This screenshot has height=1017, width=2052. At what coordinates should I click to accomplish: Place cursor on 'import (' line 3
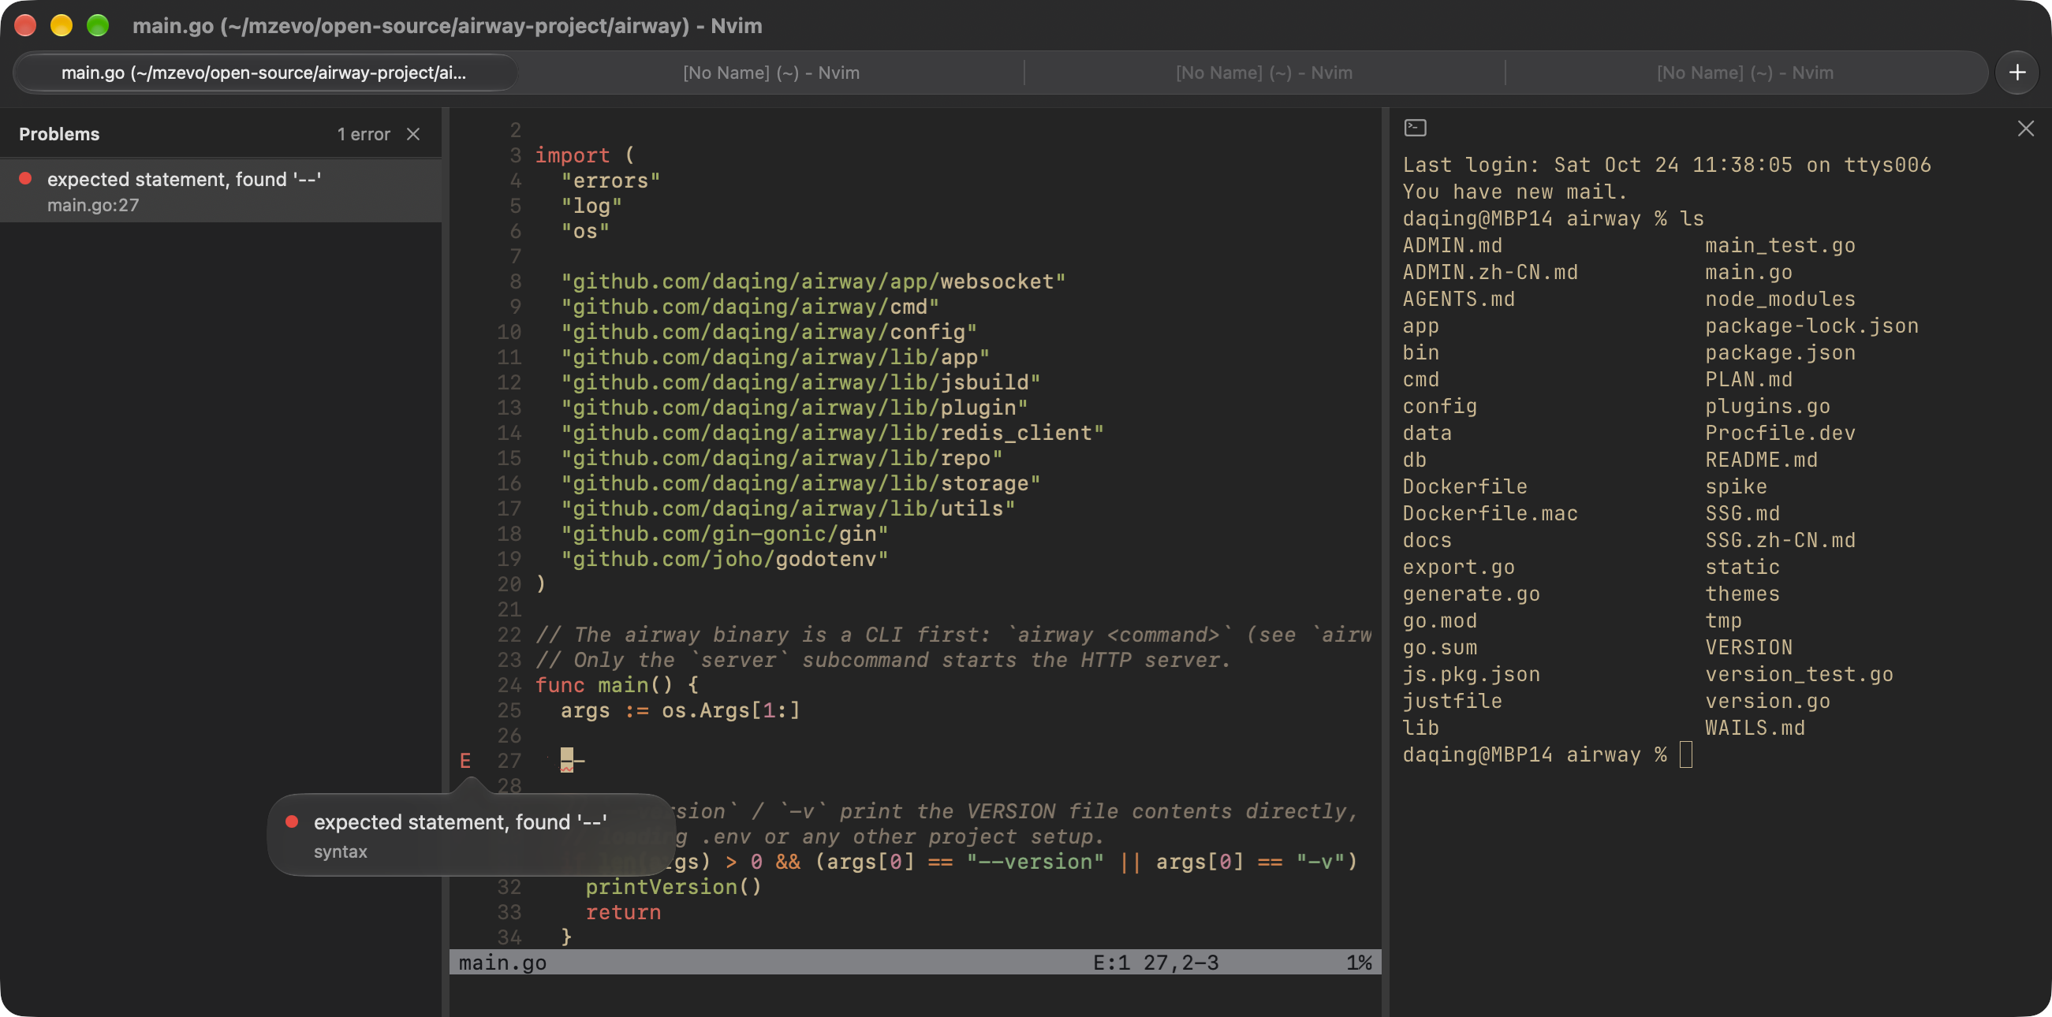pos(584,155)
